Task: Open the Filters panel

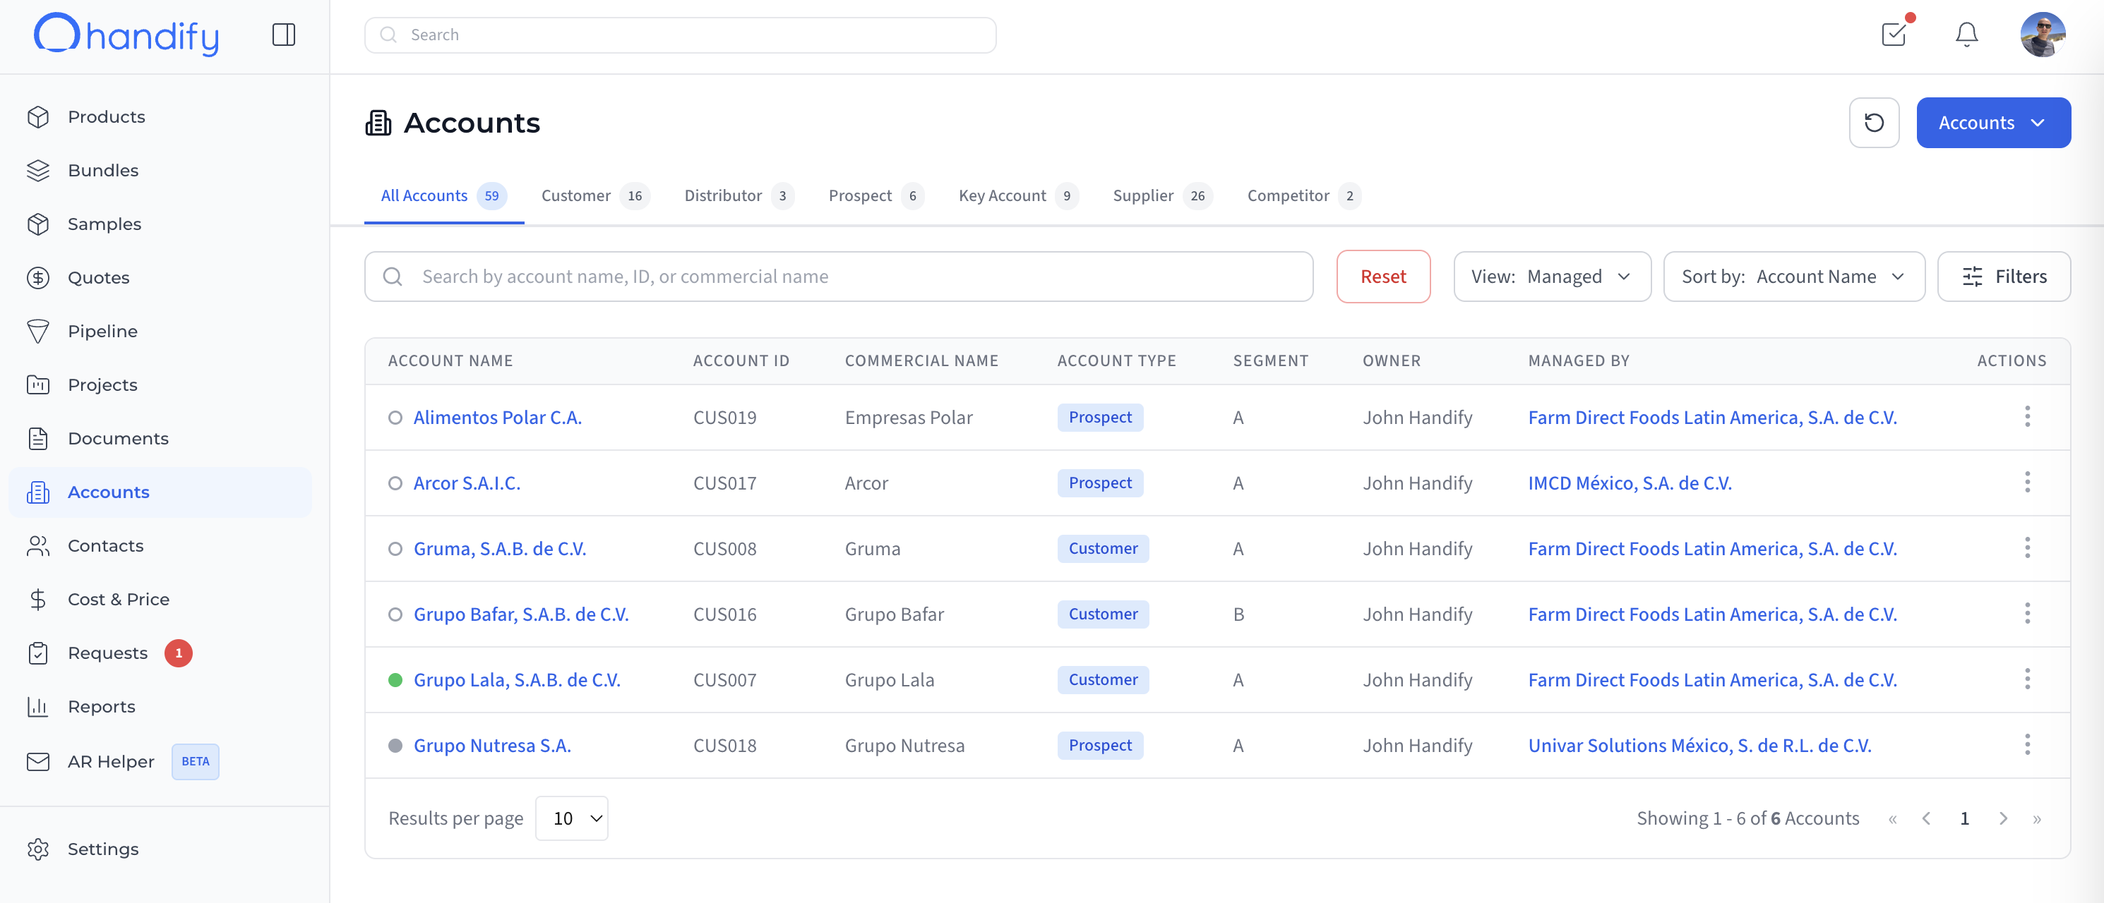Action: coord(2004,277)
